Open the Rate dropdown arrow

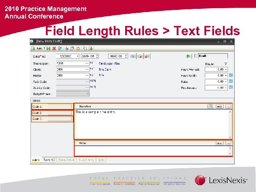[x=226, y=81]
